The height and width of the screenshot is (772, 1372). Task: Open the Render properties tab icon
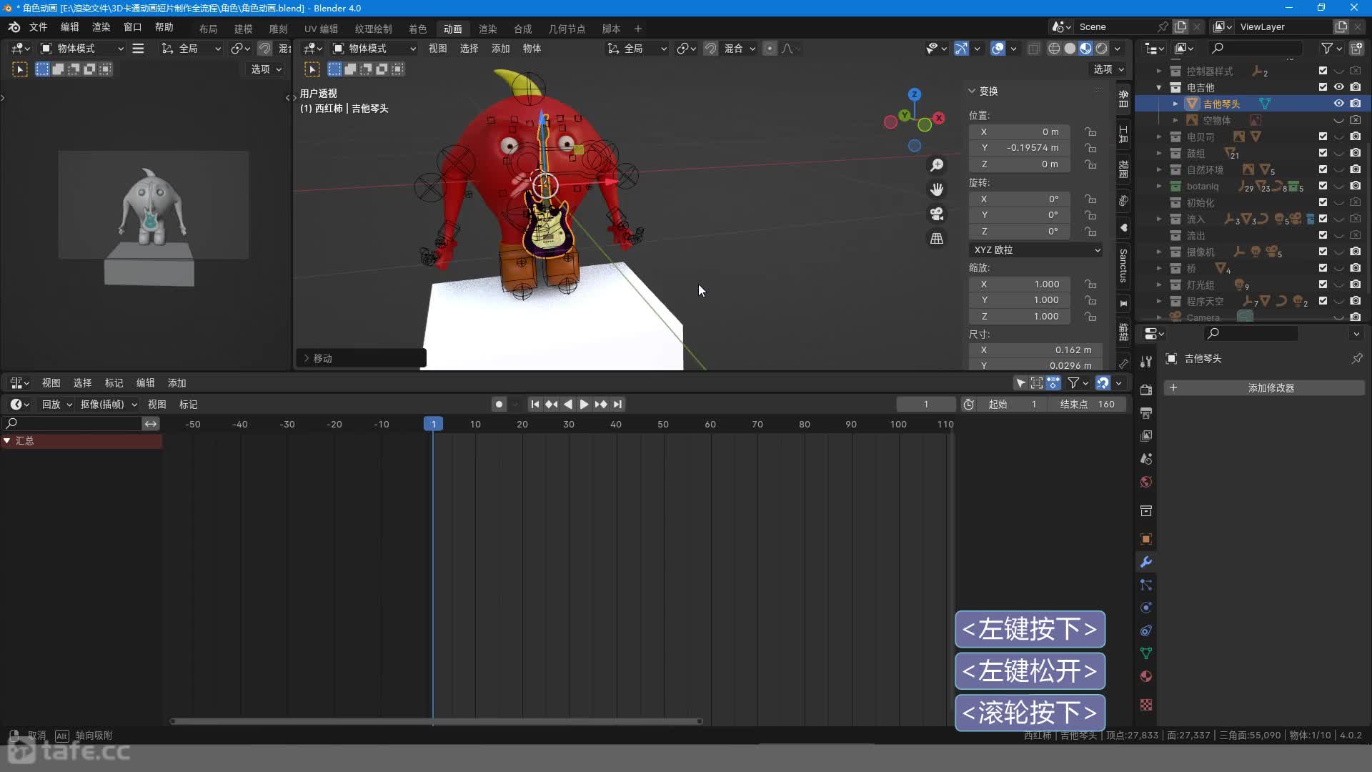coord(1146,390)
